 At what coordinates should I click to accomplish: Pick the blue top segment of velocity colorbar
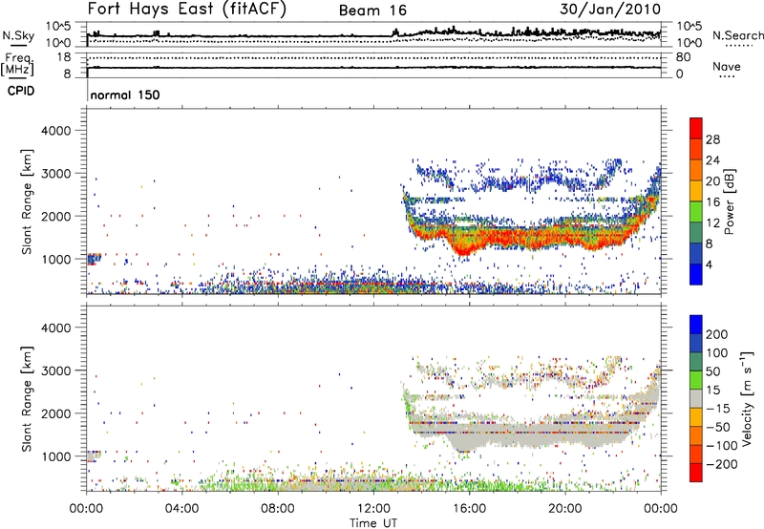[x=696, y=325]
